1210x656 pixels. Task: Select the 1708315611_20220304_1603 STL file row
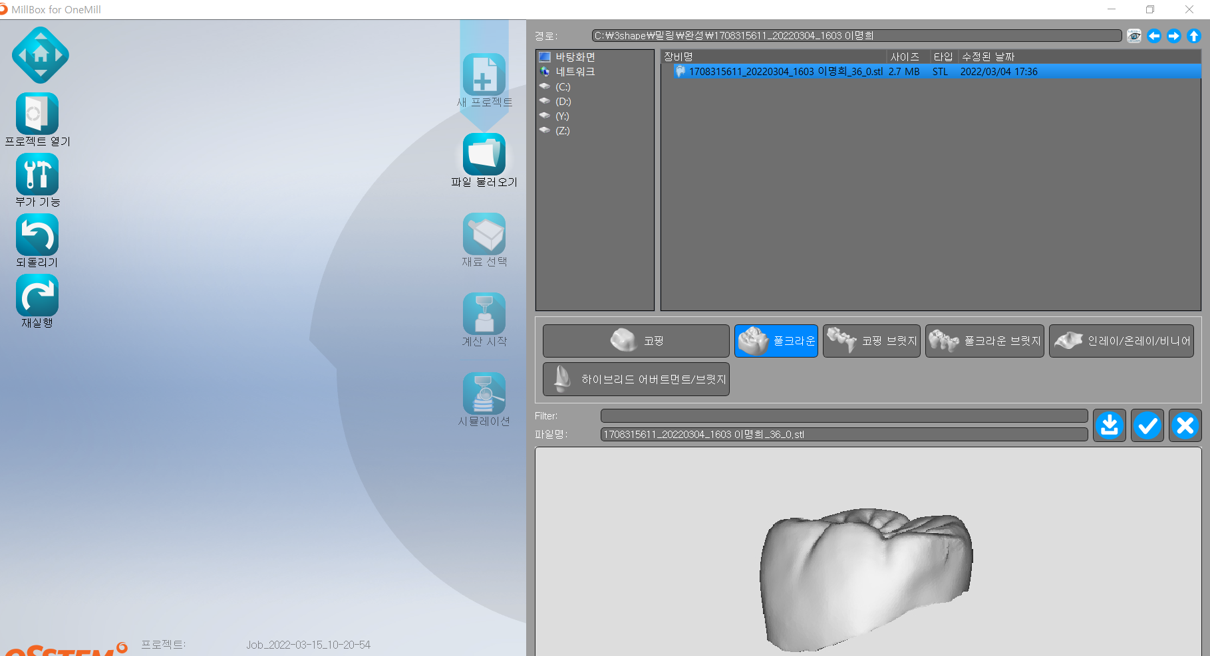931,71
